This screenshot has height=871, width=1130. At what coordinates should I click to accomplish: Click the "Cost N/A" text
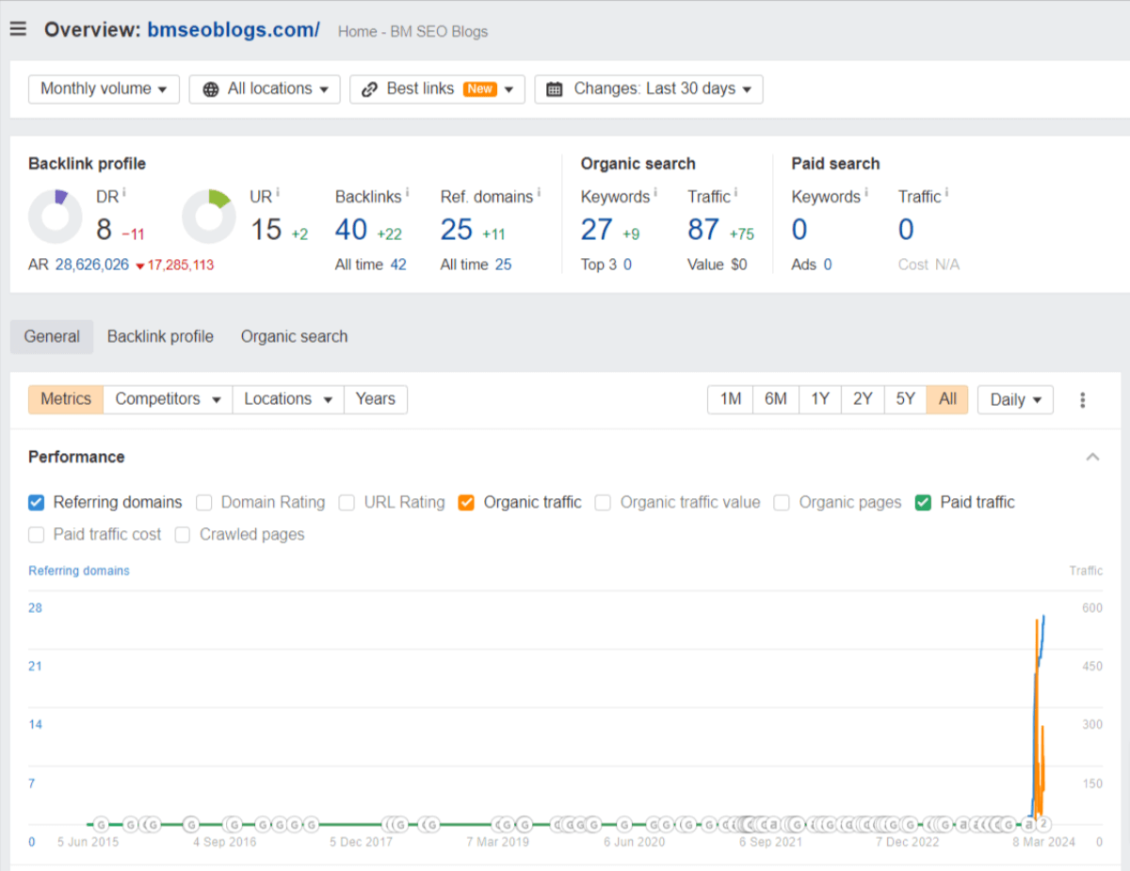929,266
